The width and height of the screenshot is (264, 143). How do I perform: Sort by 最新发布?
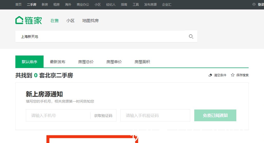(58, 62)
